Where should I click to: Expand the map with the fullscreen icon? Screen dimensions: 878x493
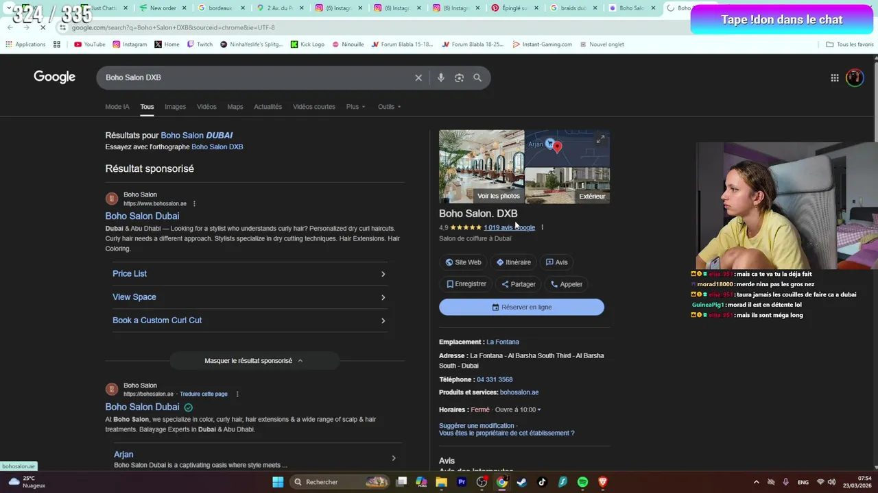[600, 139]
